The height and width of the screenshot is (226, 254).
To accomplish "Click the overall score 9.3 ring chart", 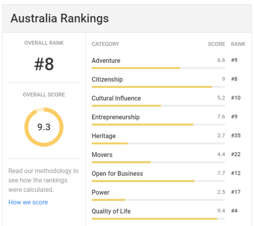I will point(44,127).
